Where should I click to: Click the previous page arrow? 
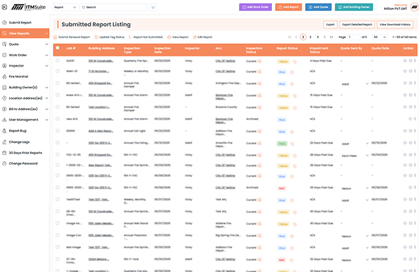point(296,37)
